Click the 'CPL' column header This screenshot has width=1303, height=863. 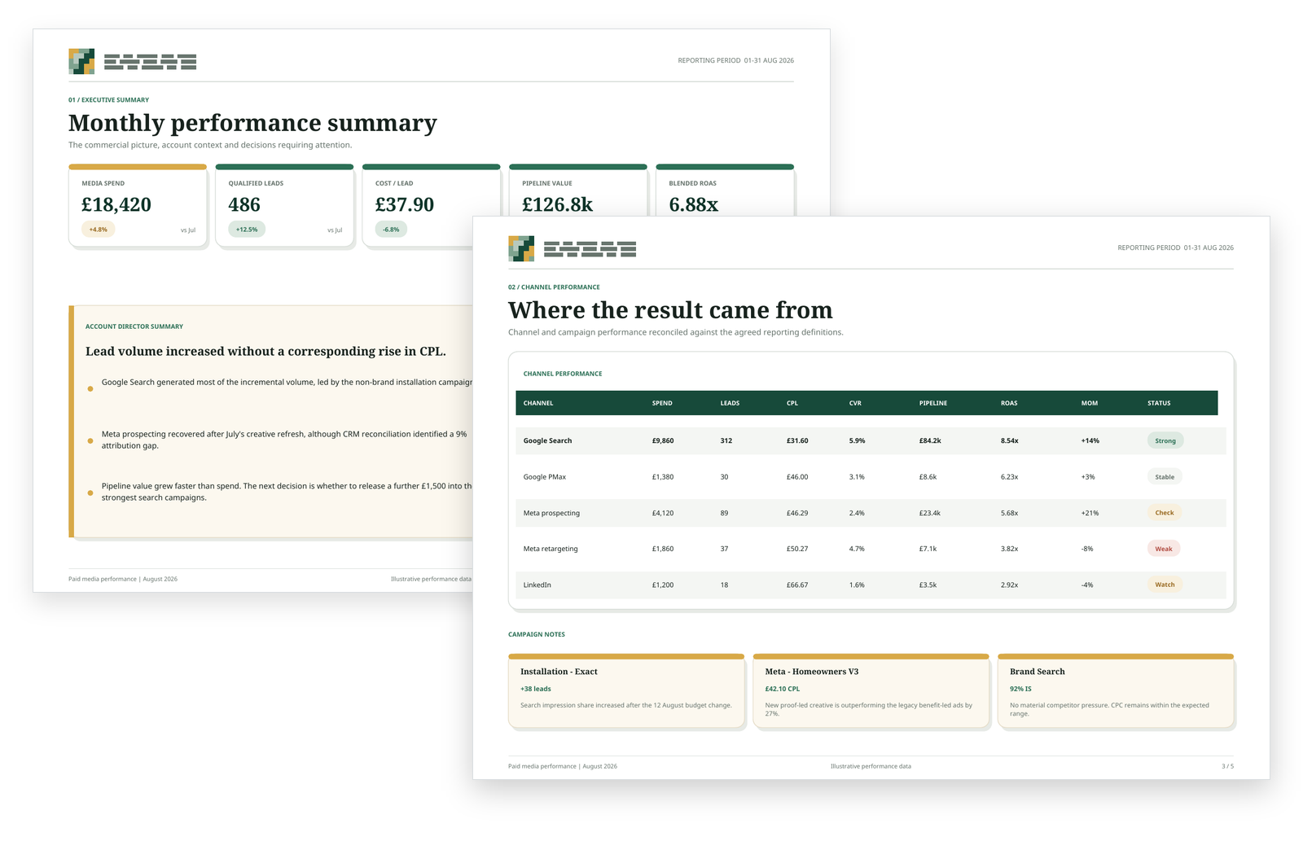click(792, 403)
